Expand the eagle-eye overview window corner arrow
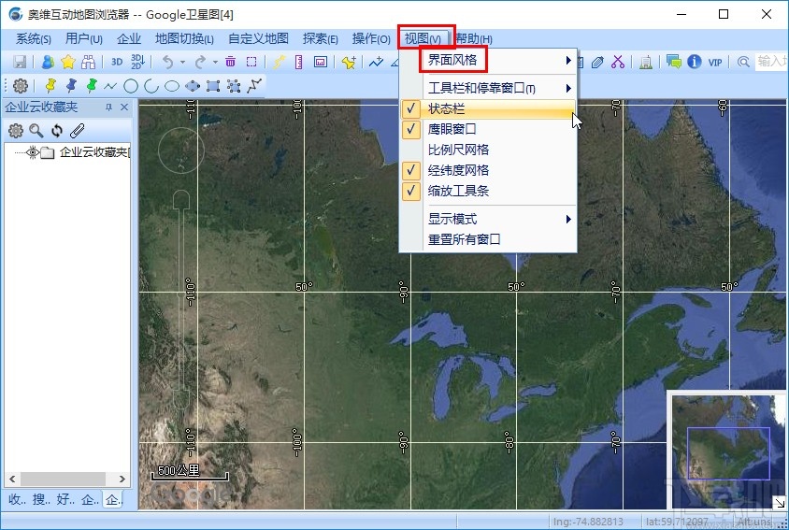Viewport: 789px width, 530px height. point(779,502)
